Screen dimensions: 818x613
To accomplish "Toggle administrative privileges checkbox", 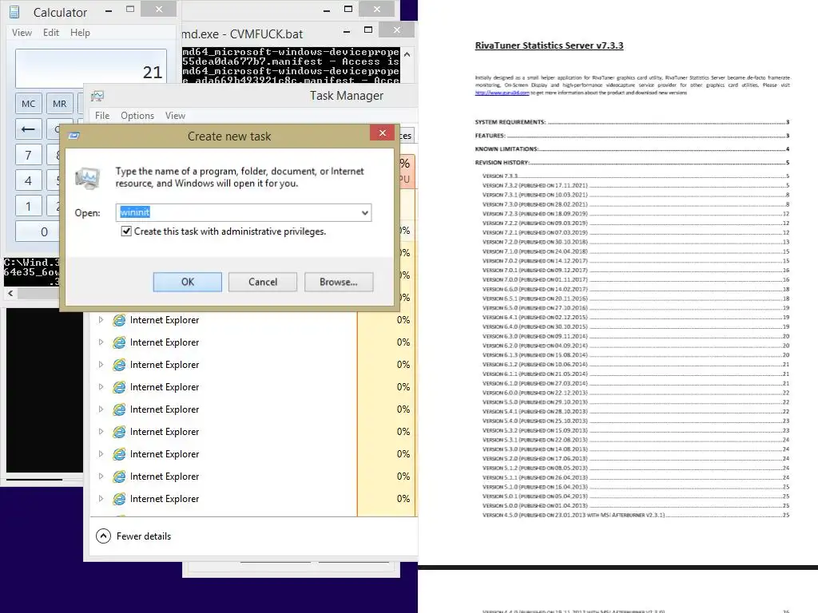I will (126, 231).
